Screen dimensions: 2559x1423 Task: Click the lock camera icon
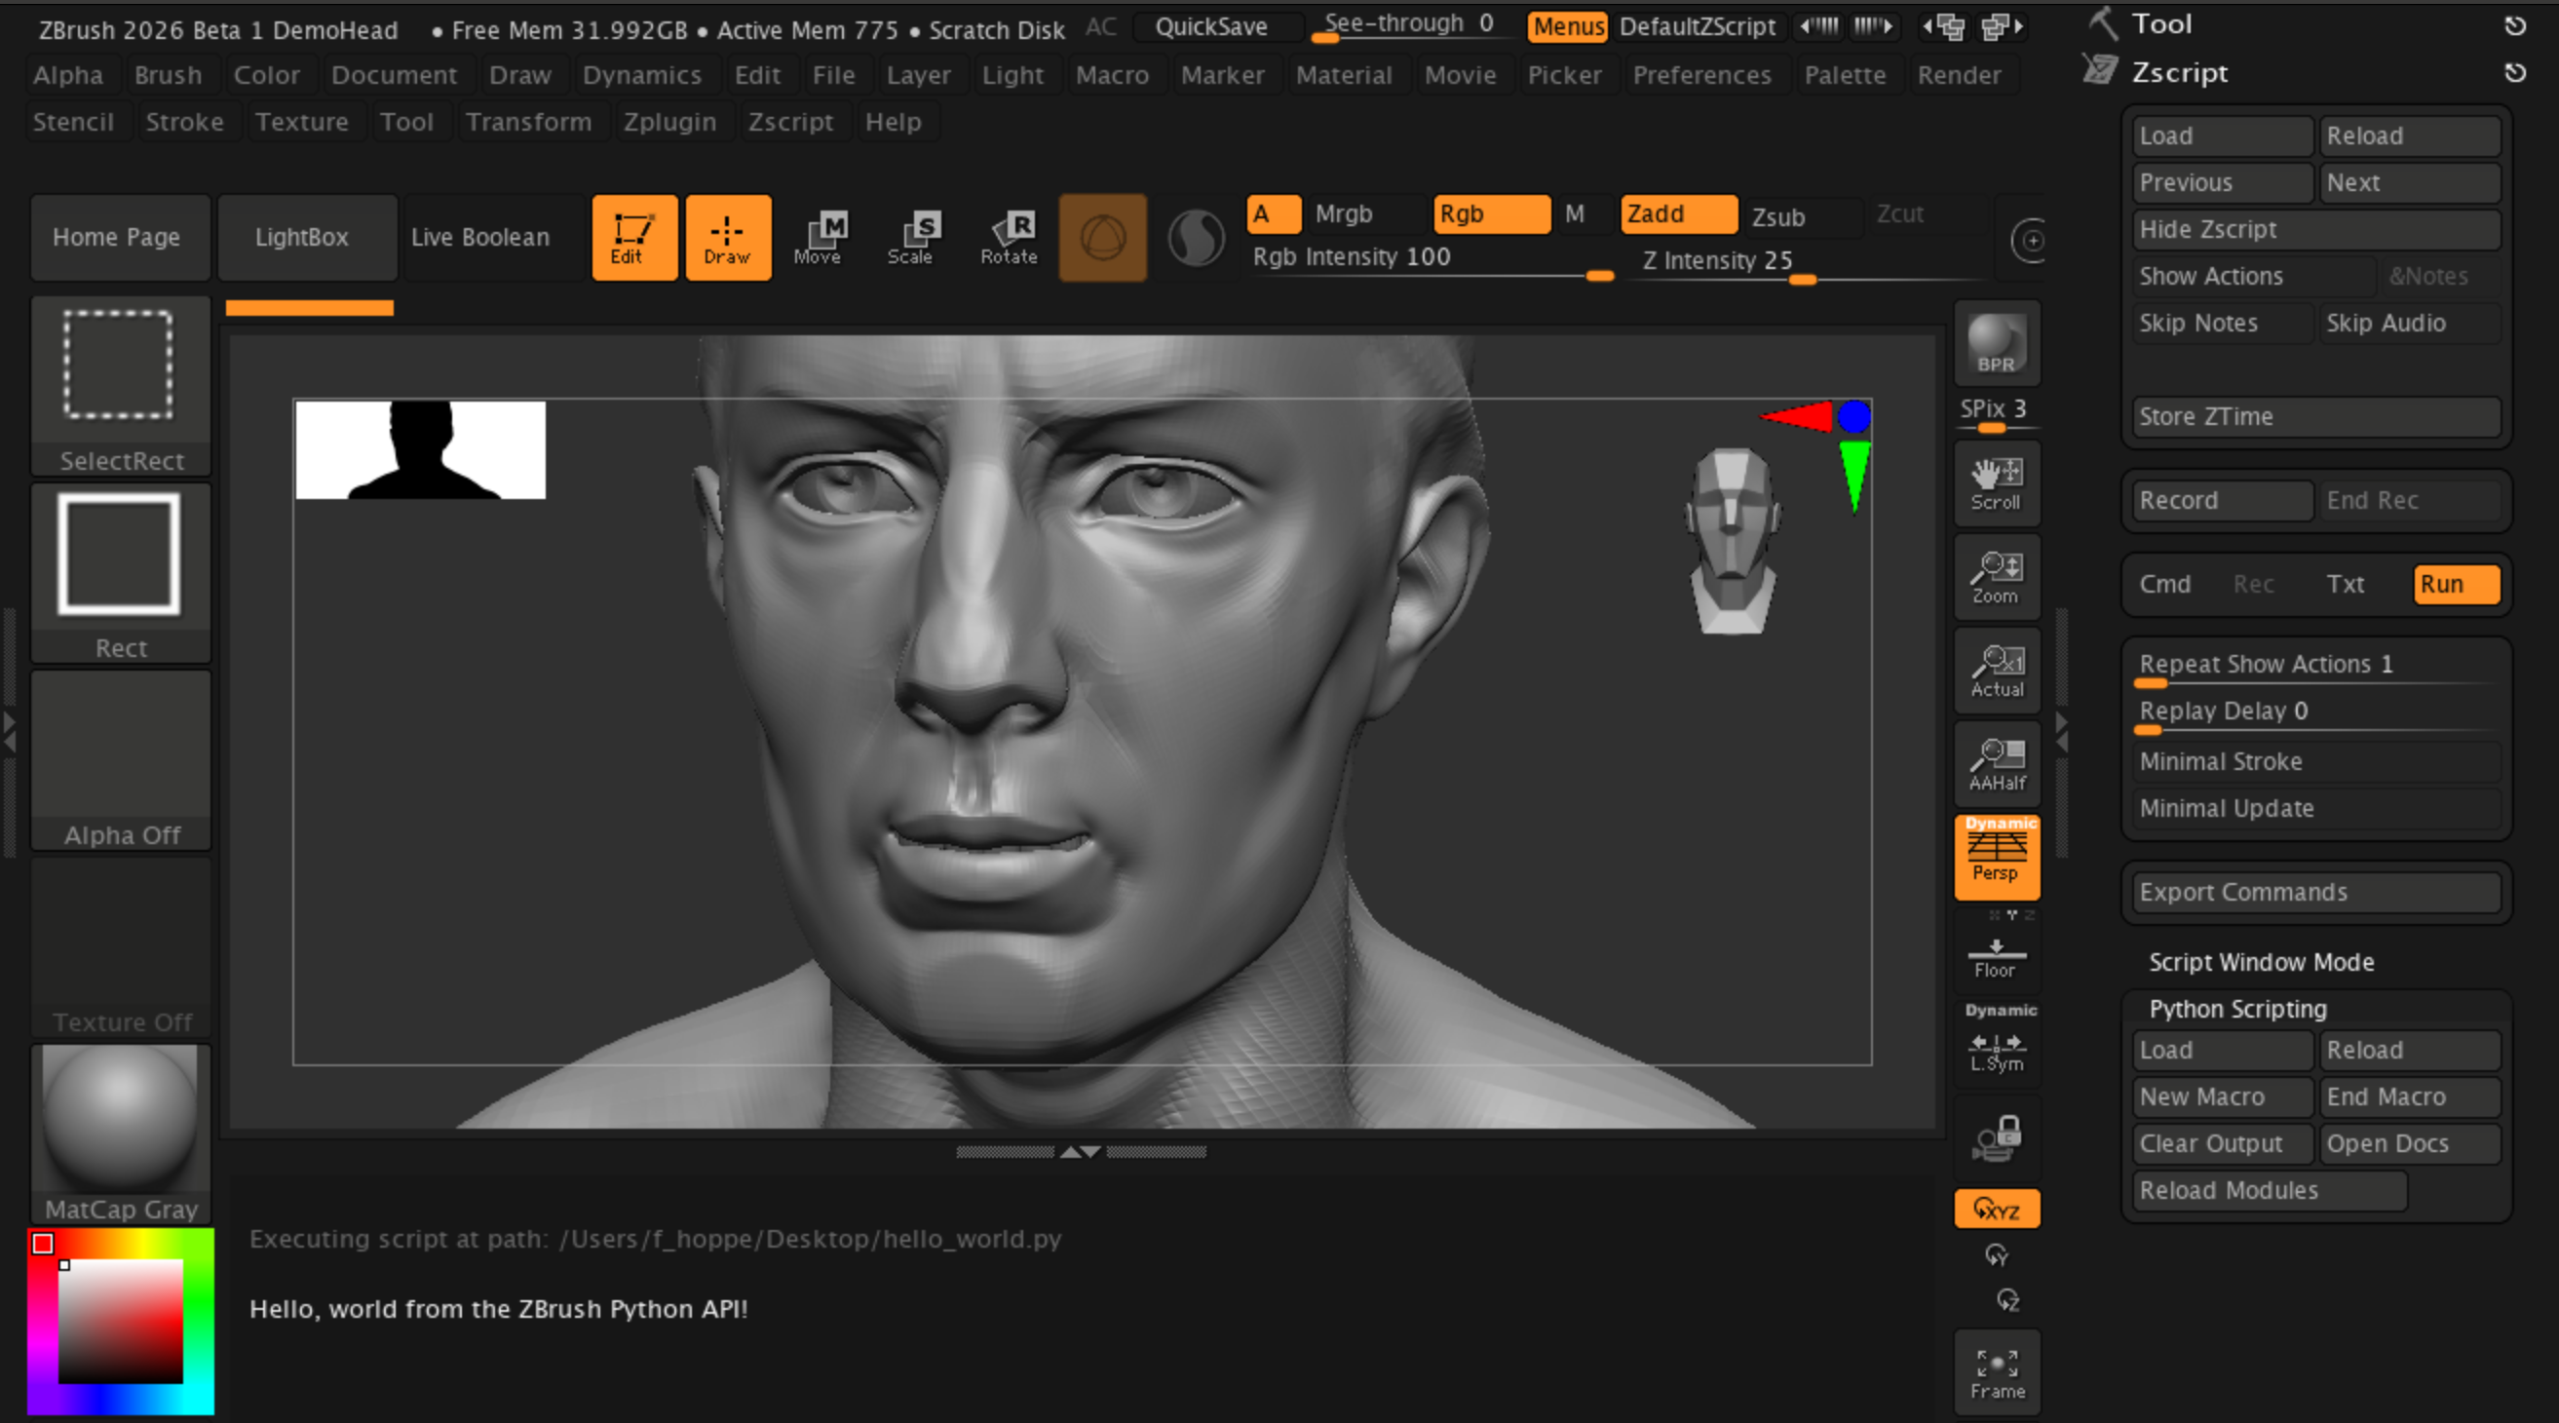[1997, 1138]
